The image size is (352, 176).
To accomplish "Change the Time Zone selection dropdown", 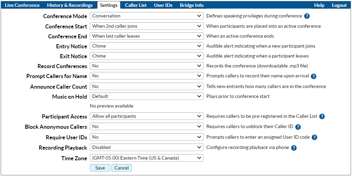I will (x=147, y=158).
